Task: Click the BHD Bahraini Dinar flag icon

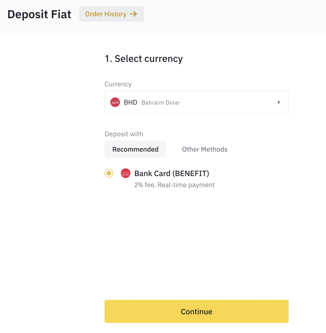Action: tap(115, 102)
